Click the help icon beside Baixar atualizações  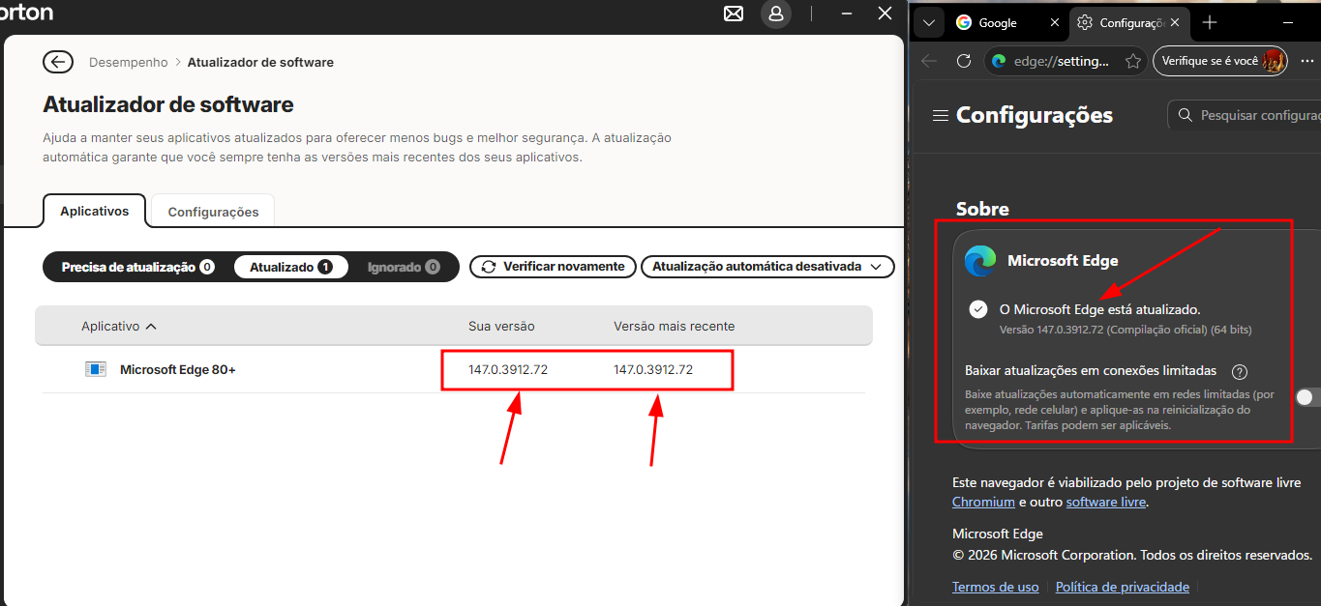point(1240,371)
